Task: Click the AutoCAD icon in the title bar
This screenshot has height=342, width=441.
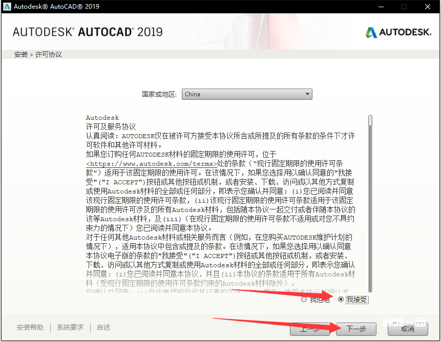Action: point(6,7)
